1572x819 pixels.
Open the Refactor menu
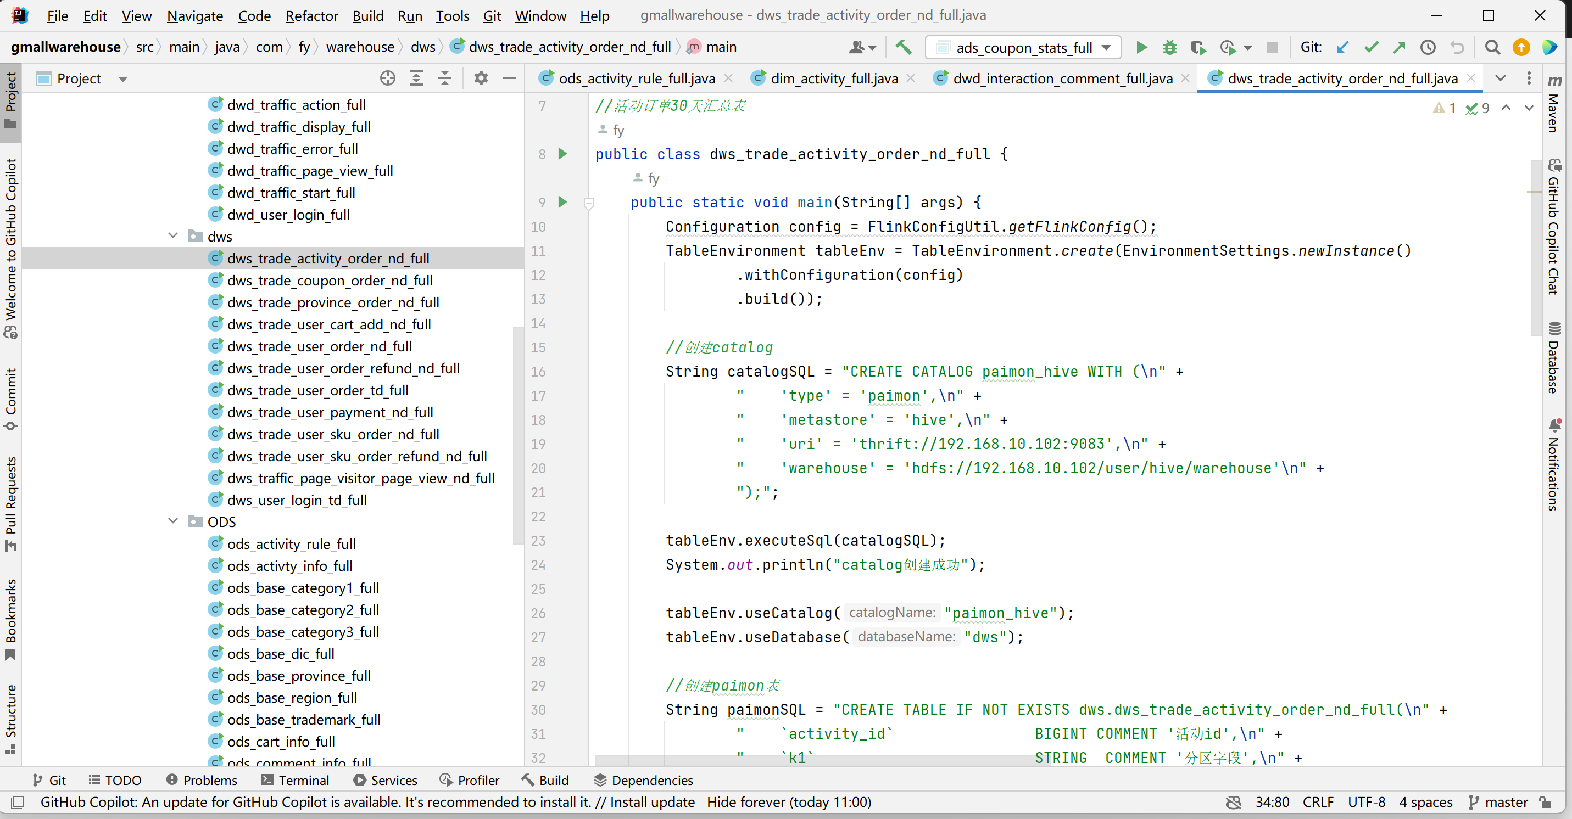click(x=311, y=15)
